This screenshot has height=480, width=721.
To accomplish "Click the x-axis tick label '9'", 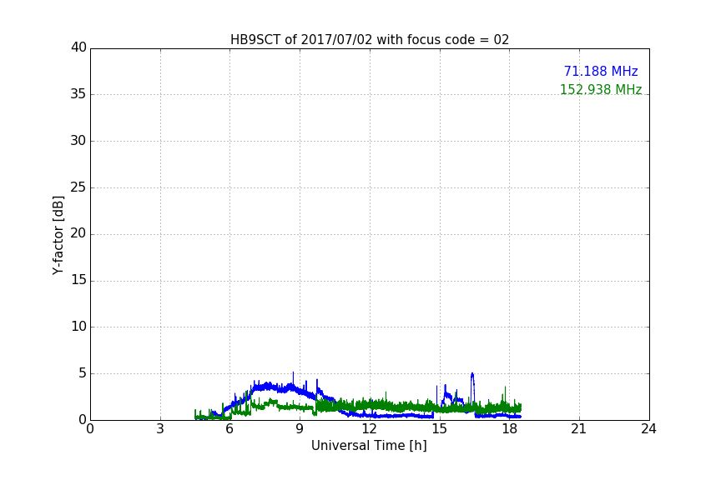I will coord(300,429).
